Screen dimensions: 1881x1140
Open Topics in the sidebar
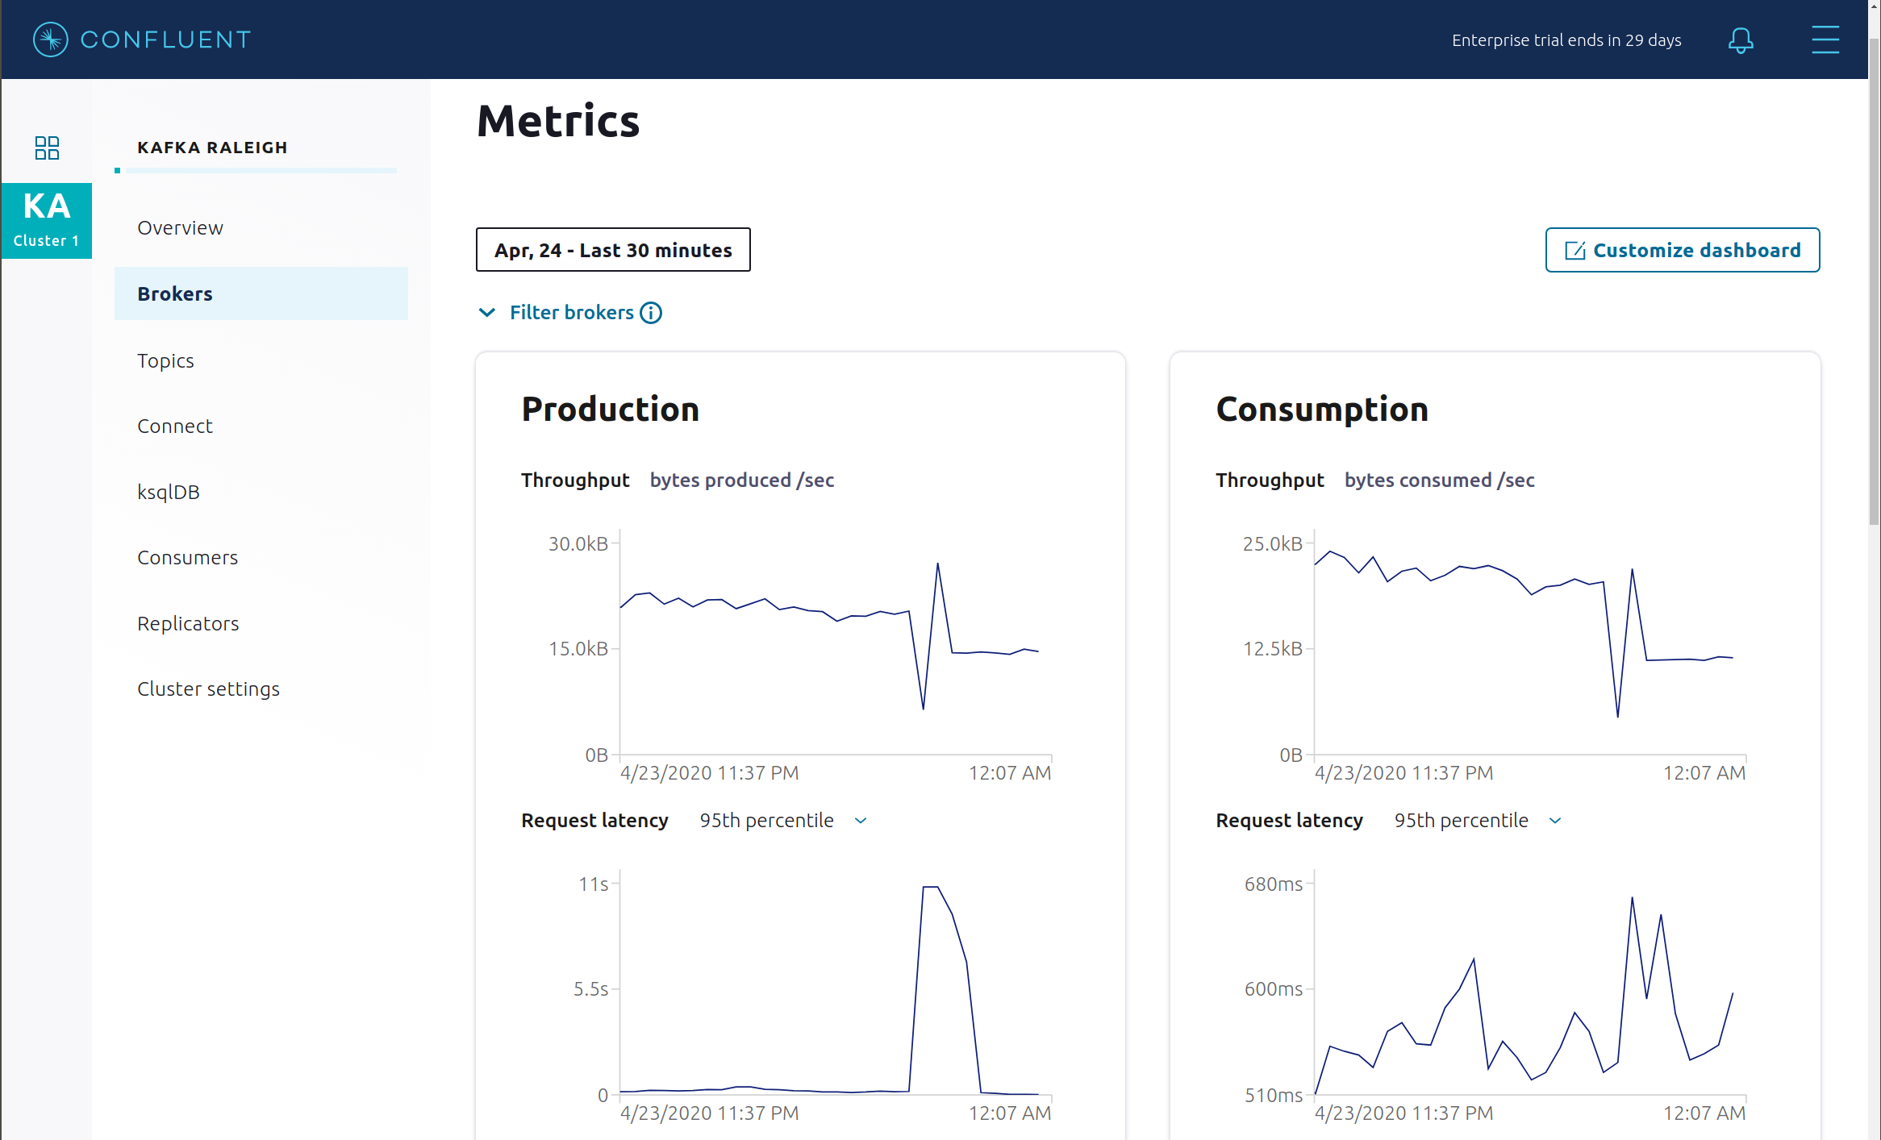(x=165, y=360)
